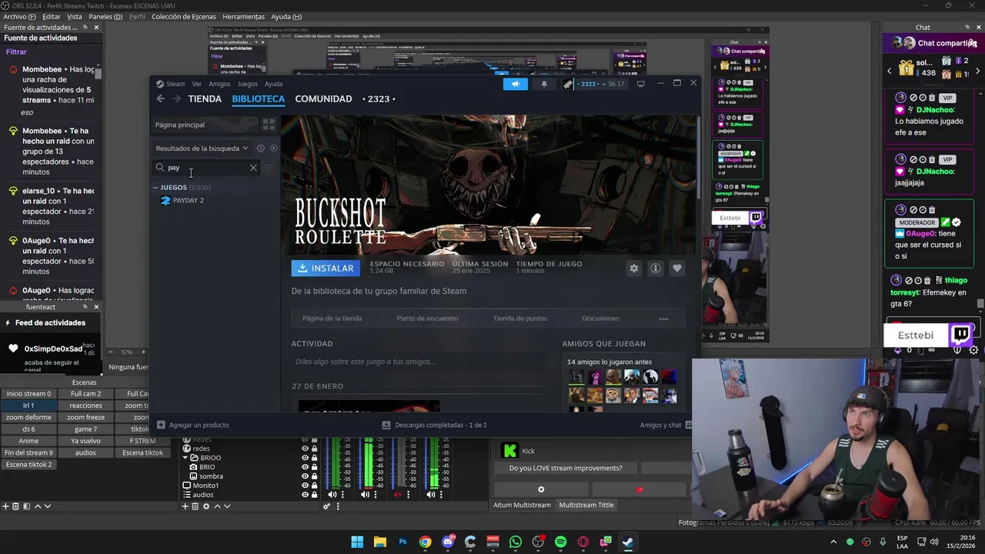Open advanced audio properties gears icon
This screenshot has height=554, width=985.
tap(327, 506)
